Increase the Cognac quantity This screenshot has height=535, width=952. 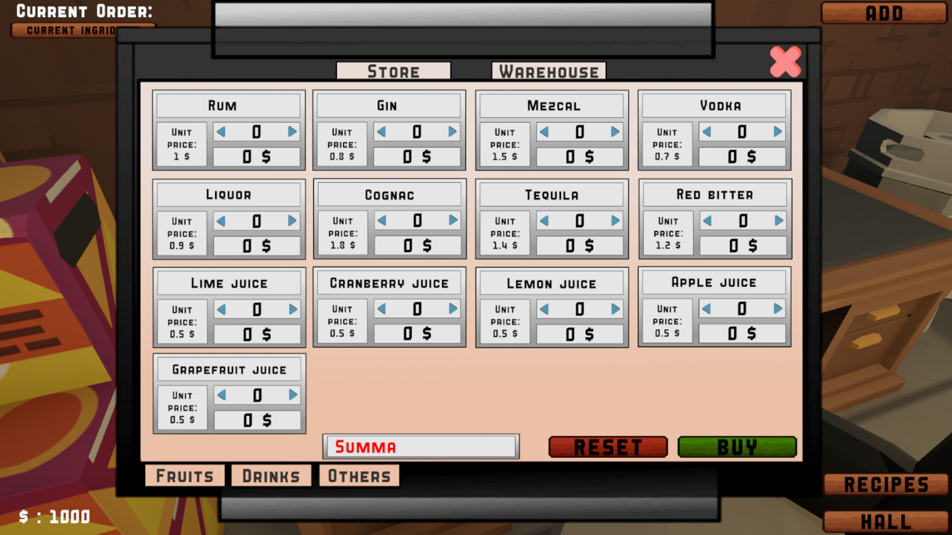coord(454,220)
